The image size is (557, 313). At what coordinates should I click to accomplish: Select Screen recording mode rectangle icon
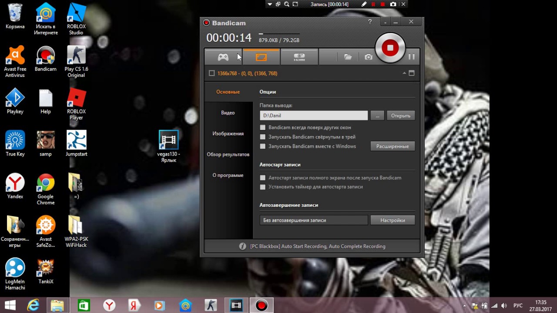pos(261,57)
